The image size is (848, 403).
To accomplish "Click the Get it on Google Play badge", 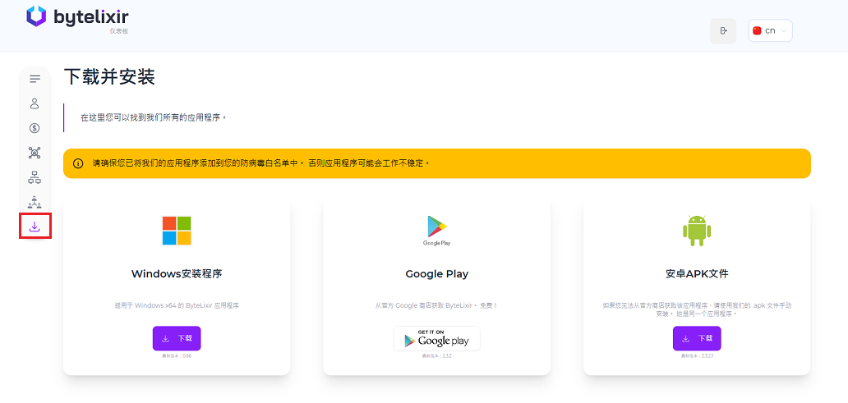I will pos(437,339).
